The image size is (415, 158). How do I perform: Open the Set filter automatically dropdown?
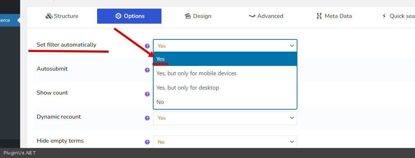pos(225,46)
